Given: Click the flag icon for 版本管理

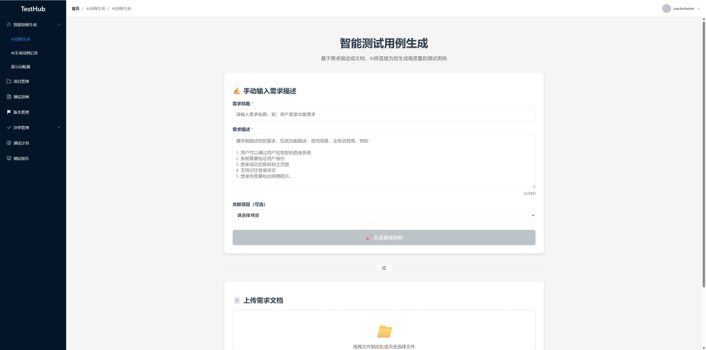Looking at the screenshot, I should [x=9, y=112].
